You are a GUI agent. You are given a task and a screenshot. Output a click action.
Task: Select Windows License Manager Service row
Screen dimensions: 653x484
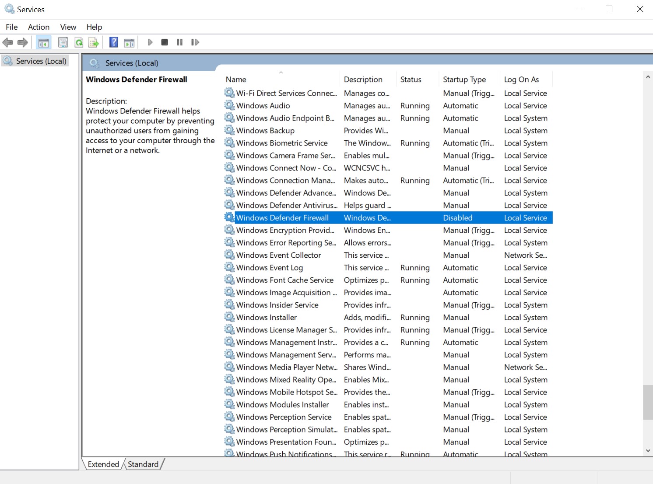[x=388, y=330]
